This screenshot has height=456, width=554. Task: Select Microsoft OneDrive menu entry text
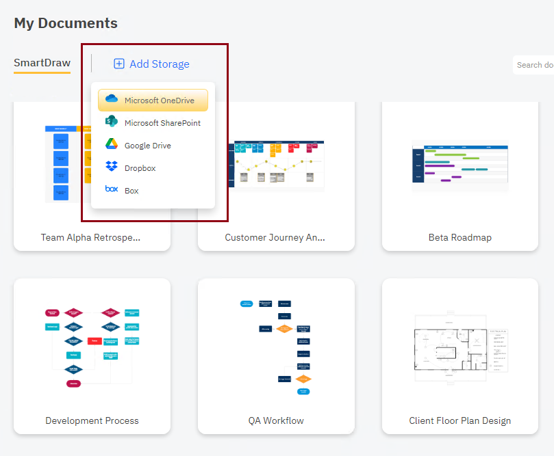(159, 100)
